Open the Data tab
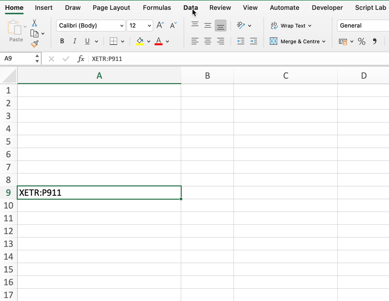 (191, 8)
